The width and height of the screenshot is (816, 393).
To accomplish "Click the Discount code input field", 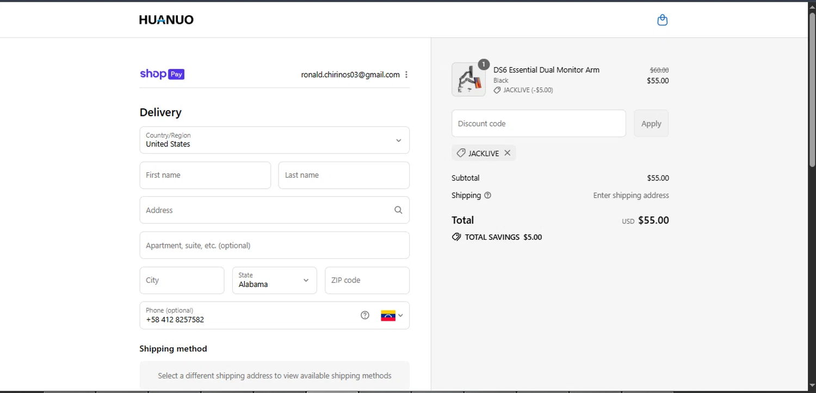I will coord(539,123).
